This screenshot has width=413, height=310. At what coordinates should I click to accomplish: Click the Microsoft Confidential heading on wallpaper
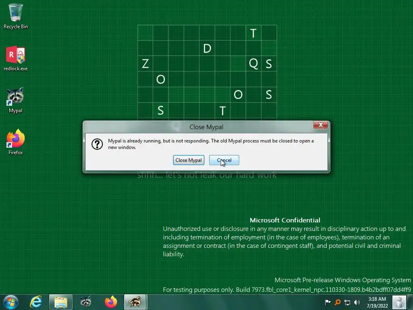(x=285, y=220)
